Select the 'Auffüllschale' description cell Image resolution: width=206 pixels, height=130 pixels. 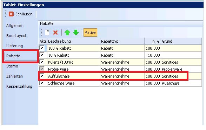point(74,76)
